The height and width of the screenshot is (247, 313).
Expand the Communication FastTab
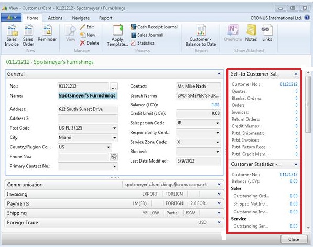pyautogui.click(x=219, y=184)
